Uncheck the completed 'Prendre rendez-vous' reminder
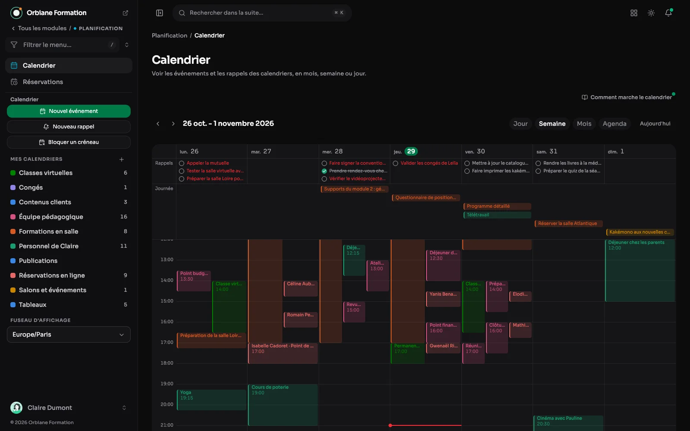690x431 pixels. tap(324, 171)
